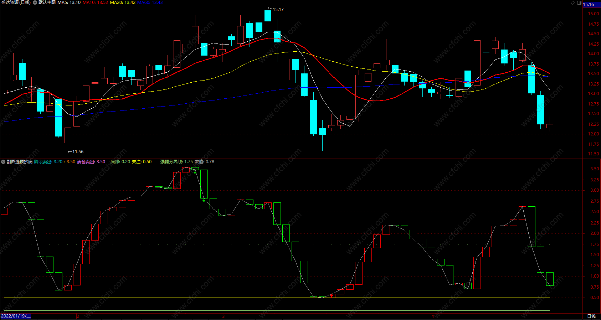Screen dimensions: 601x320
Task: Click the diamond marker icon at top right
Action: click(x=573, y=2)
